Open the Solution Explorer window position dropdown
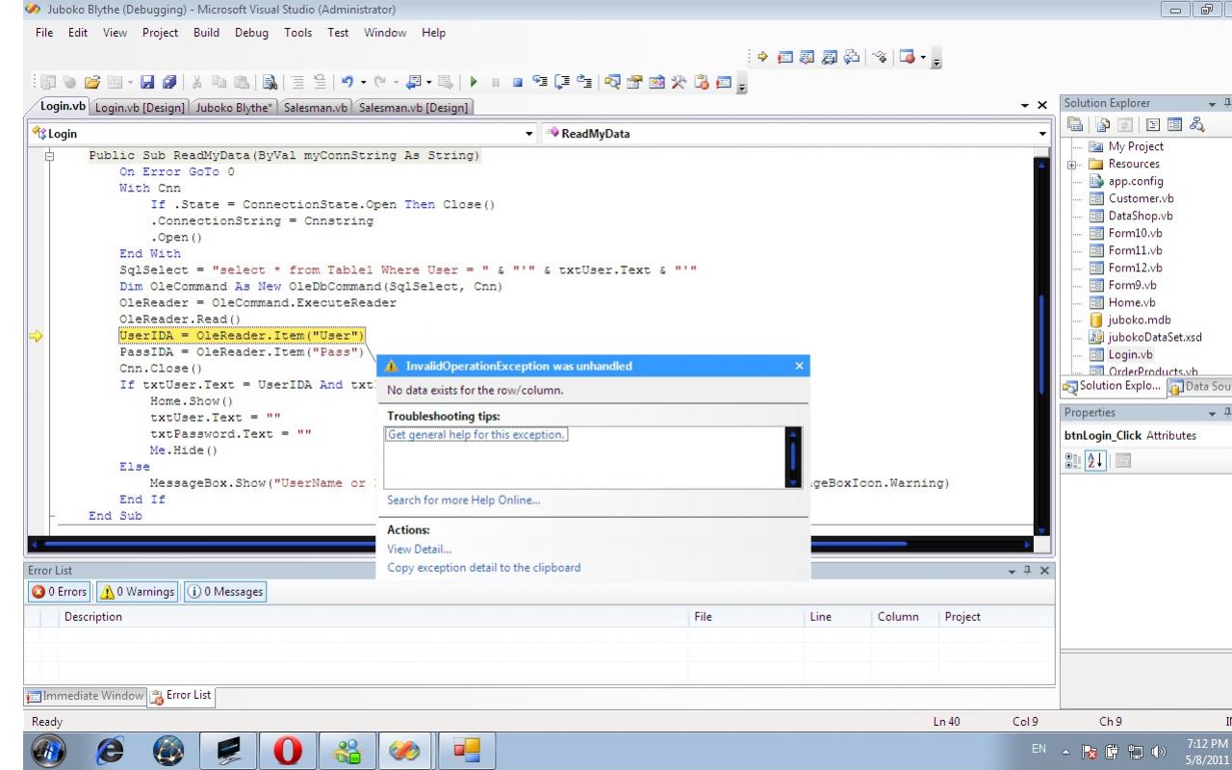Viewport: 1232px width, 770px height. [x=1212, y=104]
